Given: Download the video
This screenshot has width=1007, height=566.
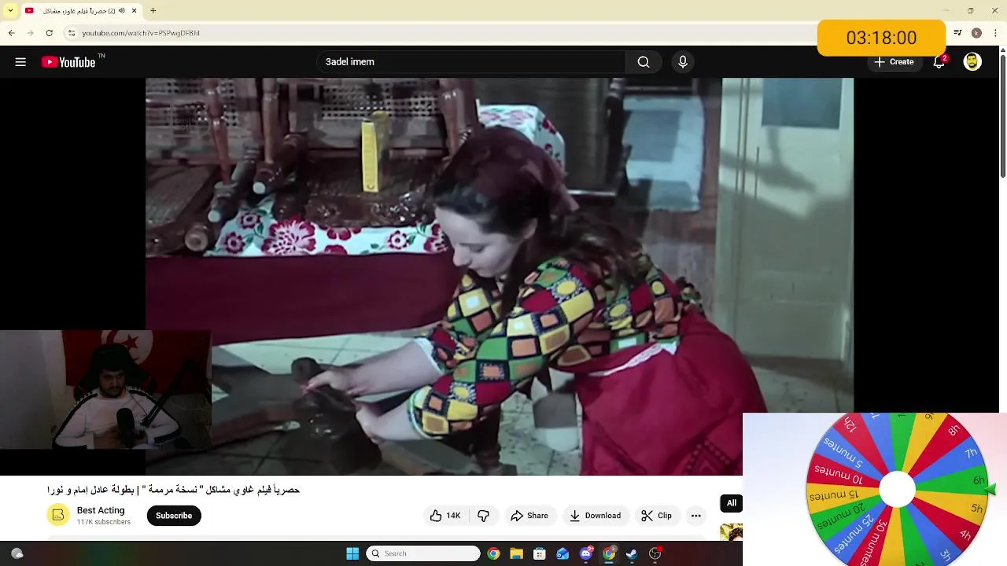Looking at the screenshot, I should 595,516.
